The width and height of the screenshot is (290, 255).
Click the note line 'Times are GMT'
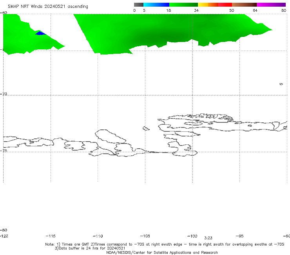[x=76, y=244]
